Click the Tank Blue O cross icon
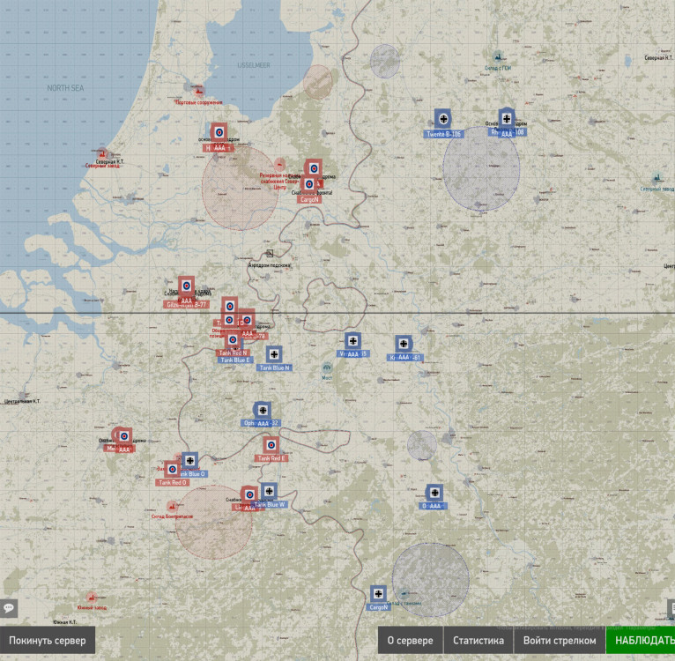Image resolution: width=675 pixels, height=661 pixels. [x=189, y=460]
